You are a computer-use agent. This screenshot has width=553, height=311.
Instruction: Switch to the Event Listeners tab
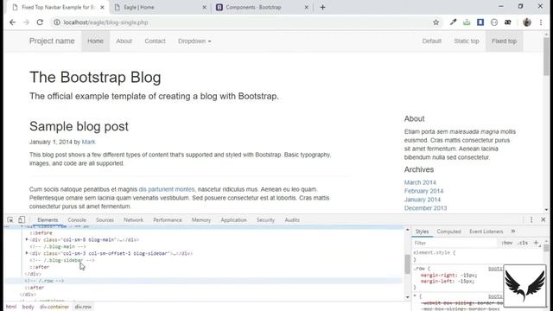(x=486, y=232)
